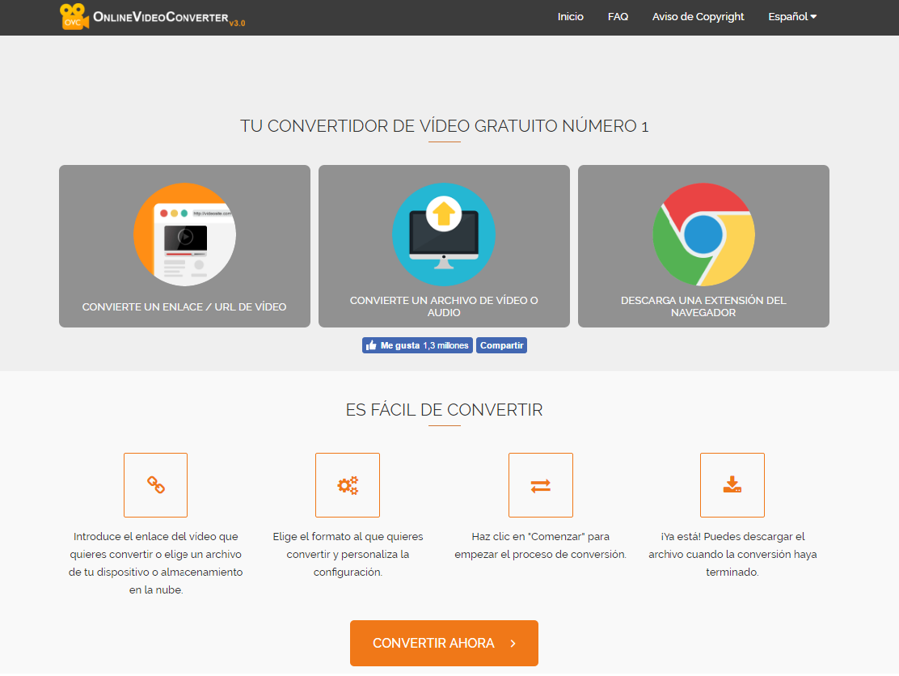Click text 'Introduce el enlace del vídeo que'
899x676 pixels.
point(155,536)
